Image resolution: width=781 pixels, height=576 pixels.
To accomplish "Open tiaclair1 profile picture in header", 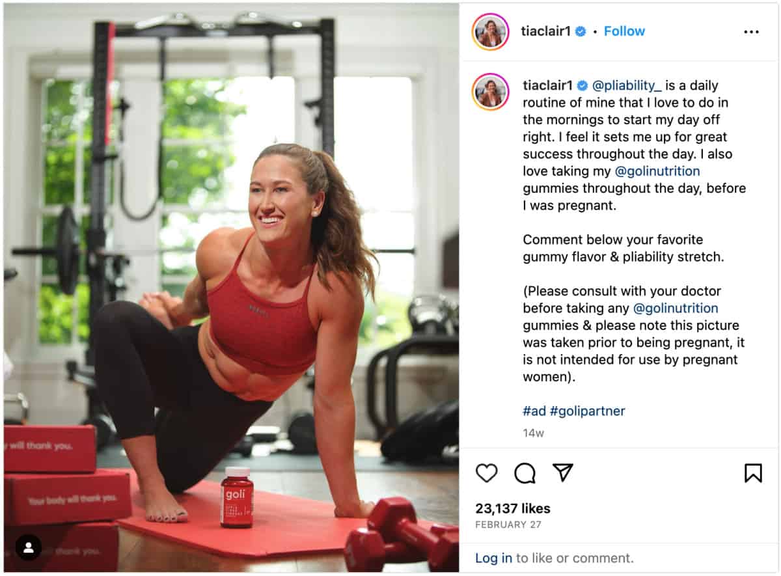I will [491, 31].
